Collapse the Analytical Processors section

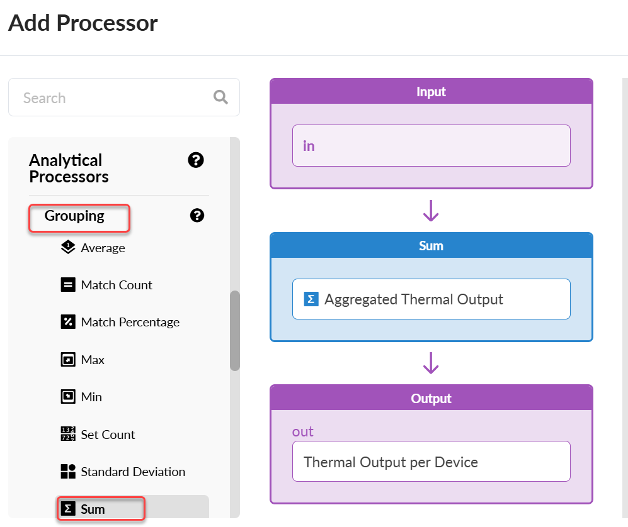pyautogui.click(x=66, y=169)
